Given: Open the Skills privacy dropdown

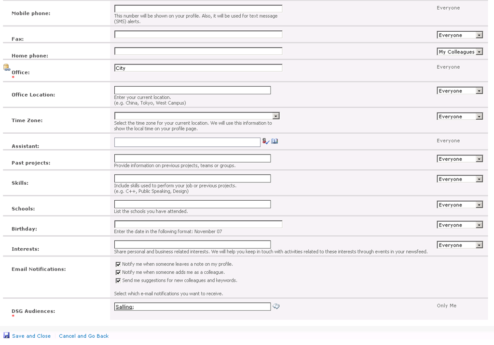Looking at the screenshot, I should click(479, 179).
